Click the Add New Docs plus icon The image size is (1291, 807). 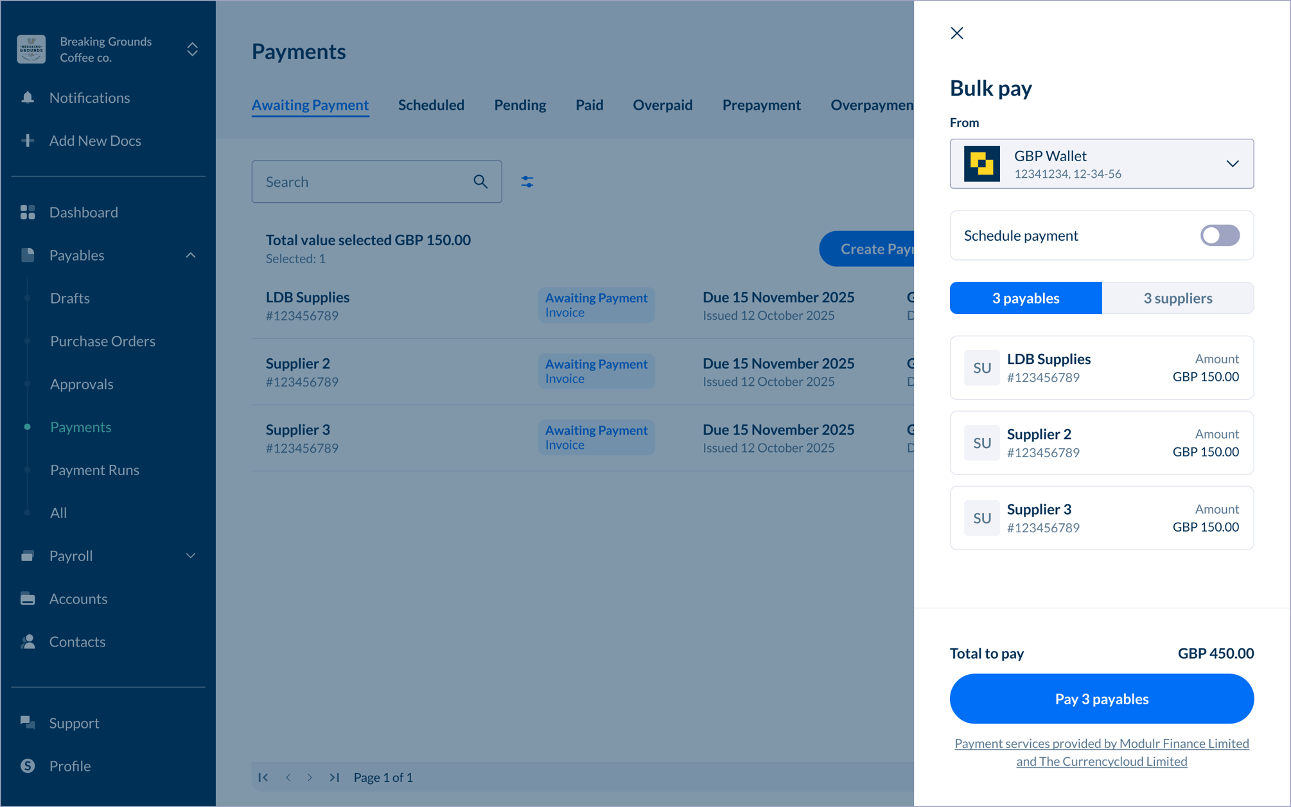coord(28,141)
